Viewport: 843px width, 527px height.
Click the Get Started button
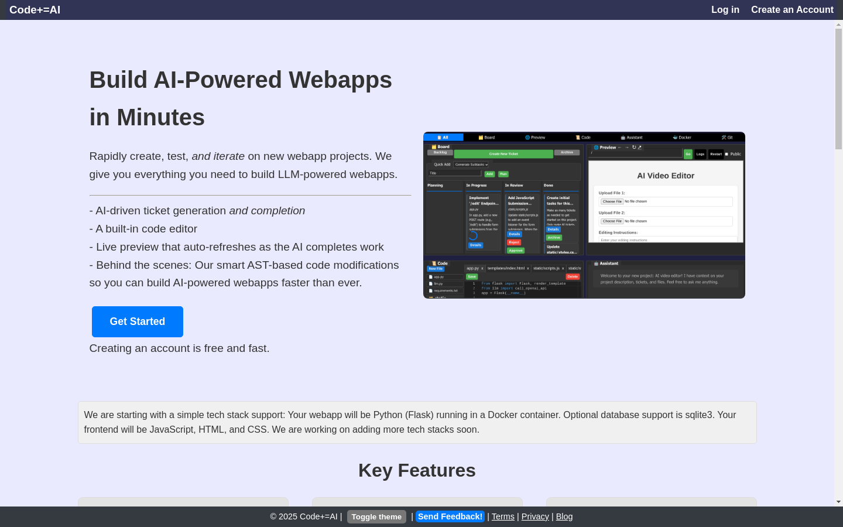(x=138, y=321)
